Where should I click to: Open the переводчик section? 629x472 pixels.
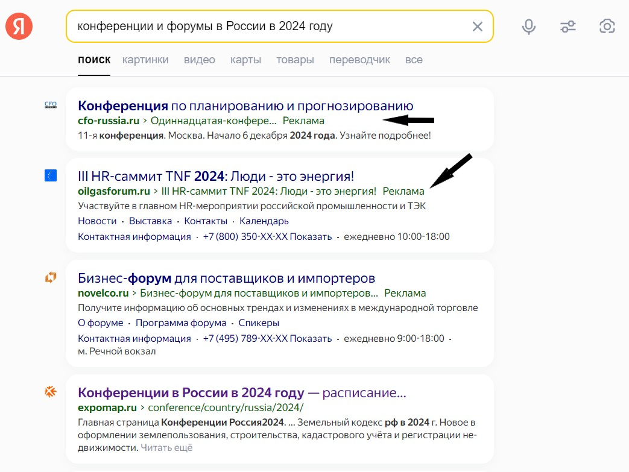point(359,60)
